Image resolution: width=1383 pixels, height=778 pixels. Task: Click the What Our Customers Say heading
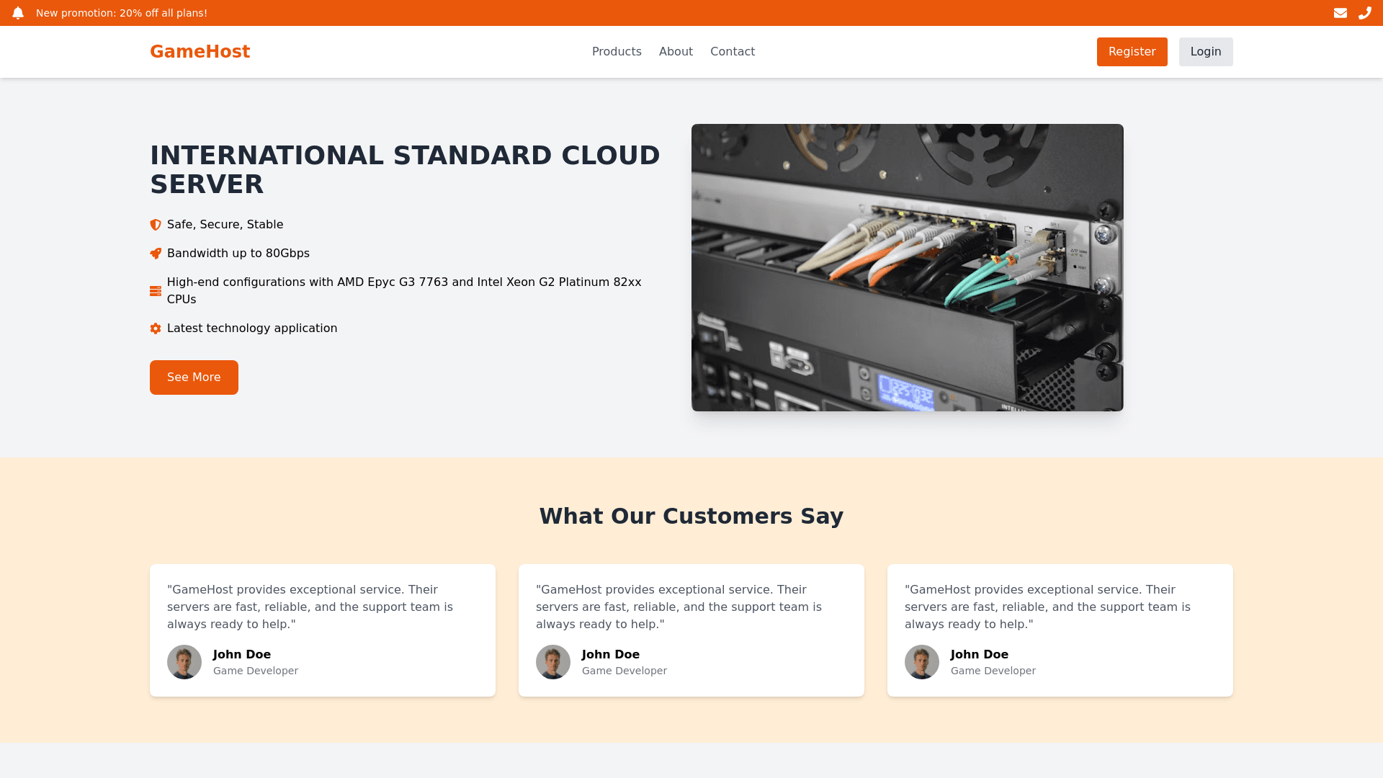[x=691, y=517]
